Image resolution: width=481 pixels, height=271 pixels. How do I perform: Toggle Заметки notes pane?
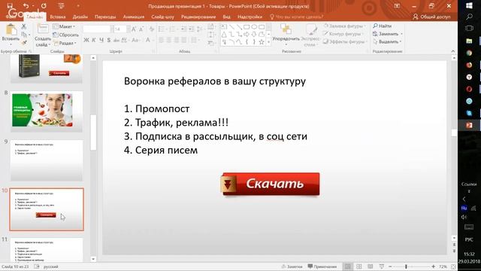point(292,266)
